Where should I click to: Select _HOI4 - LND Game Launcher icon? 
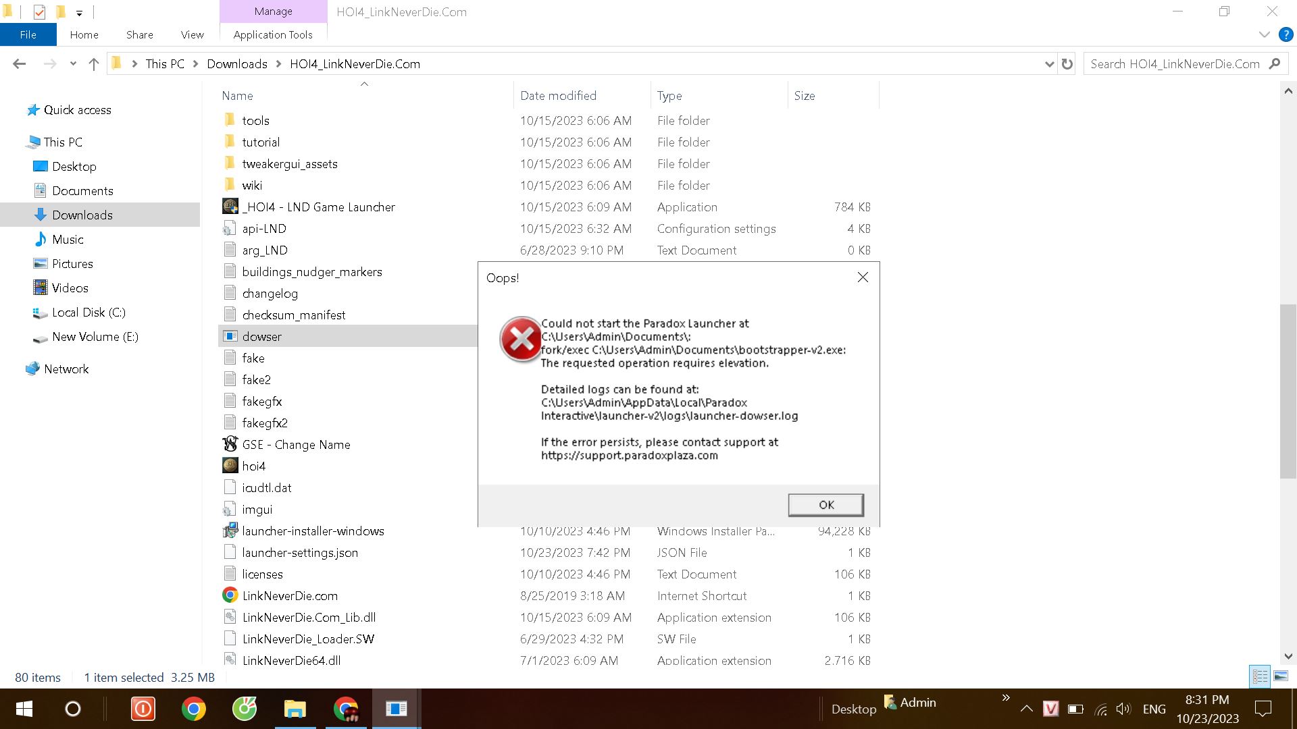[x=230, y=207]
